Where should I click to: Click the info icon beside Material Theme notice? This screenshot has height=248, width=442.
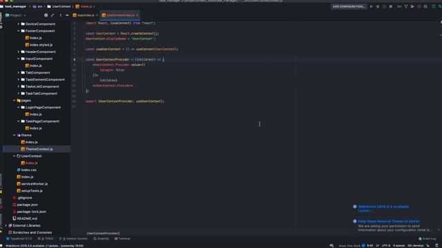355,221
